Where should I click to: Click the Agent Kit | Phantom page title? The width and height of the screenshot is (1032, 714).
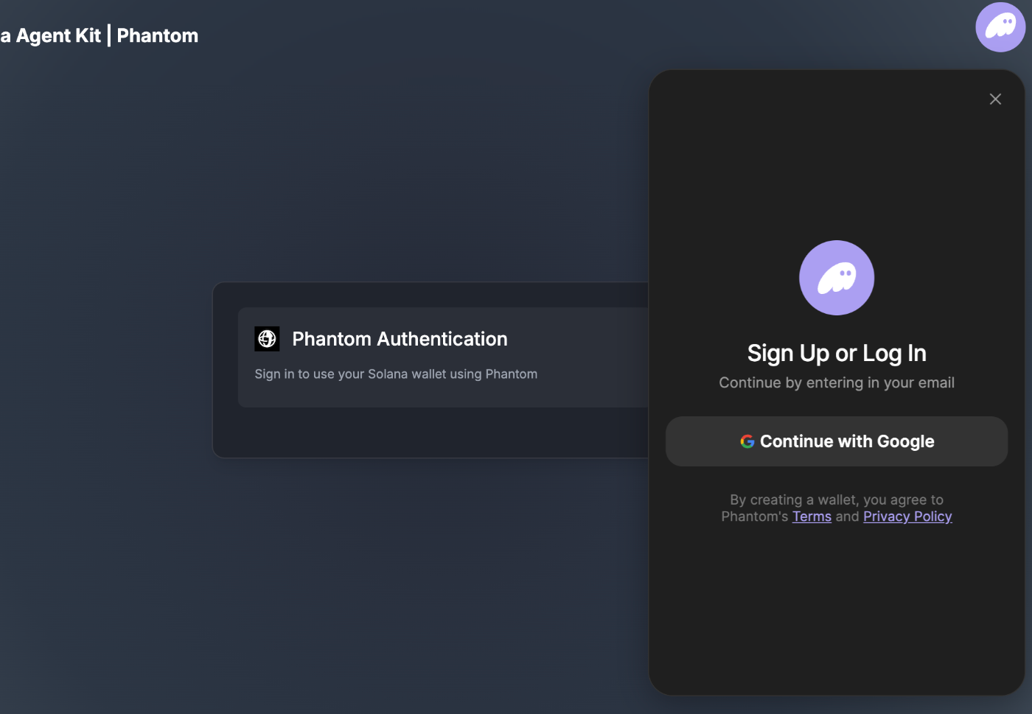[x=100, y=35]
